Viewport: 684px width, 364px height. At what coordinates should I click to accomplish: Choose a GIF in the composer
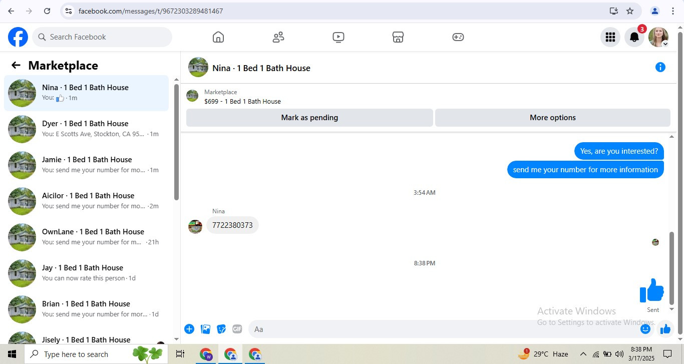[237, 329]
